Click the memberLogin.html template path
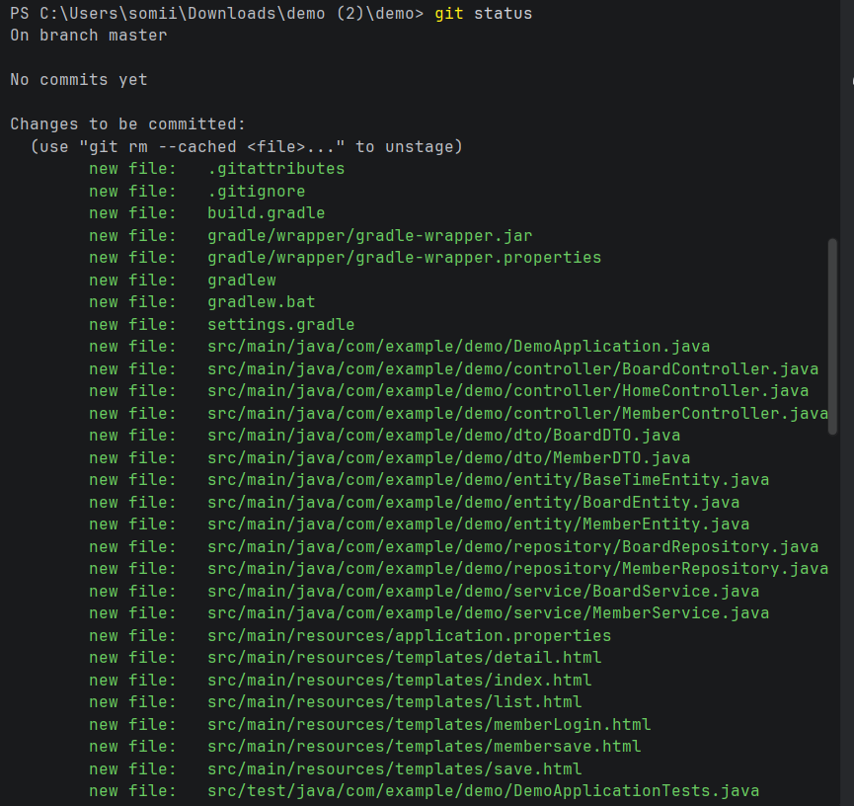The width and height of the screenshot is (854, 806). pyautogui.click(x=428, y=724)
